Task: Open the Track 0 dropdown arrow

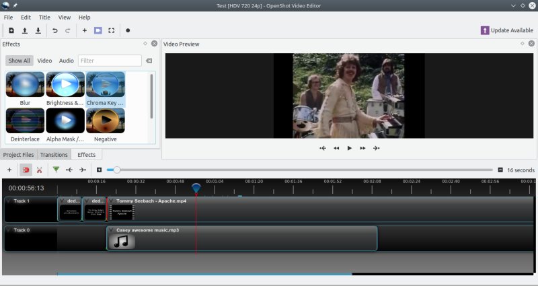Action: (x=9, y=230)
